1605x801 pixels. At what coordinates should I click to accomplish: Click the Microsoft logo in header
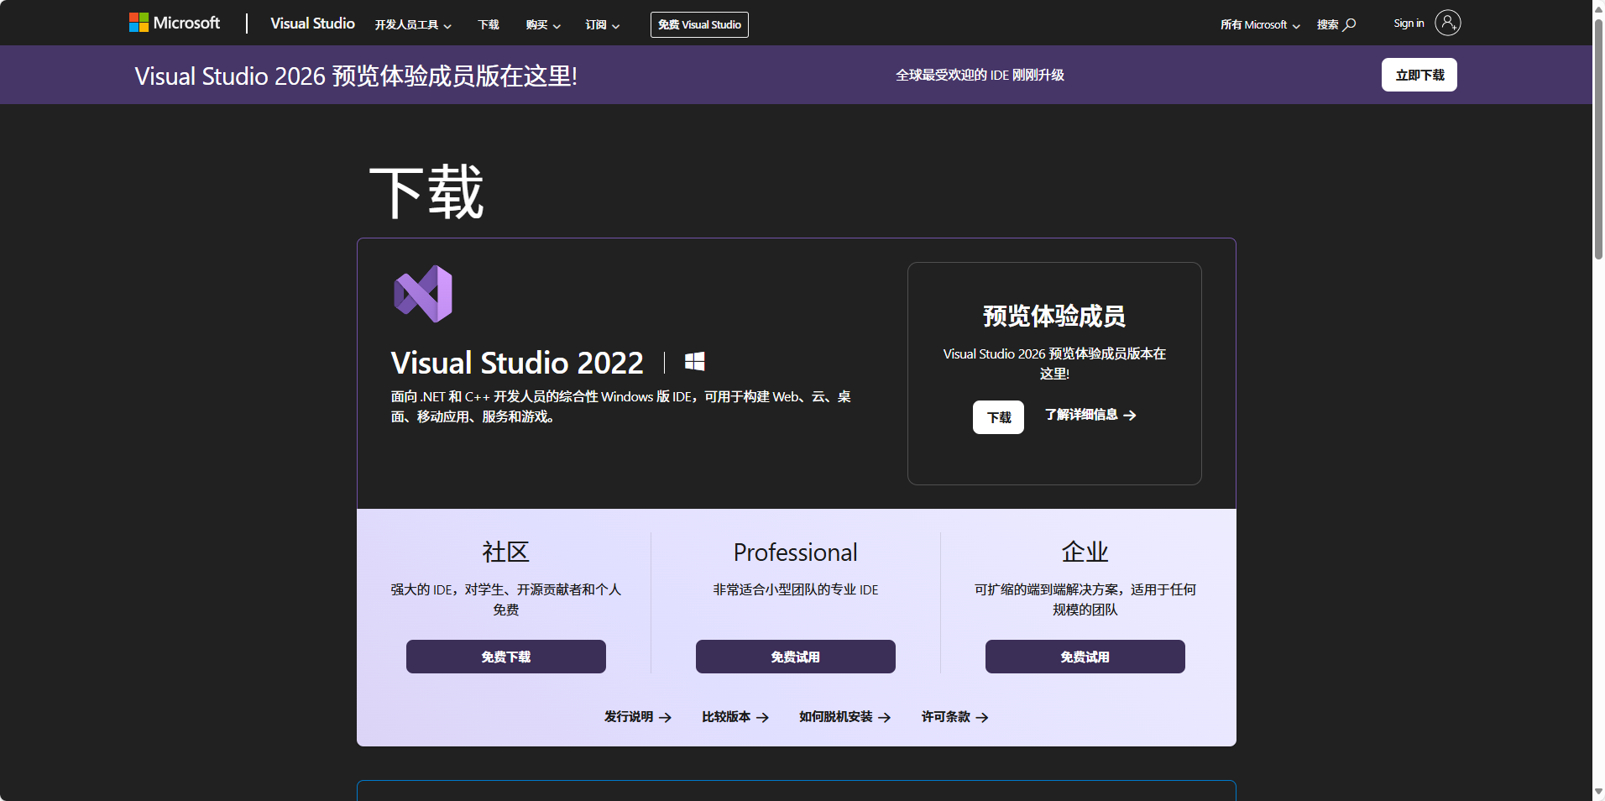tap(174, 23)
